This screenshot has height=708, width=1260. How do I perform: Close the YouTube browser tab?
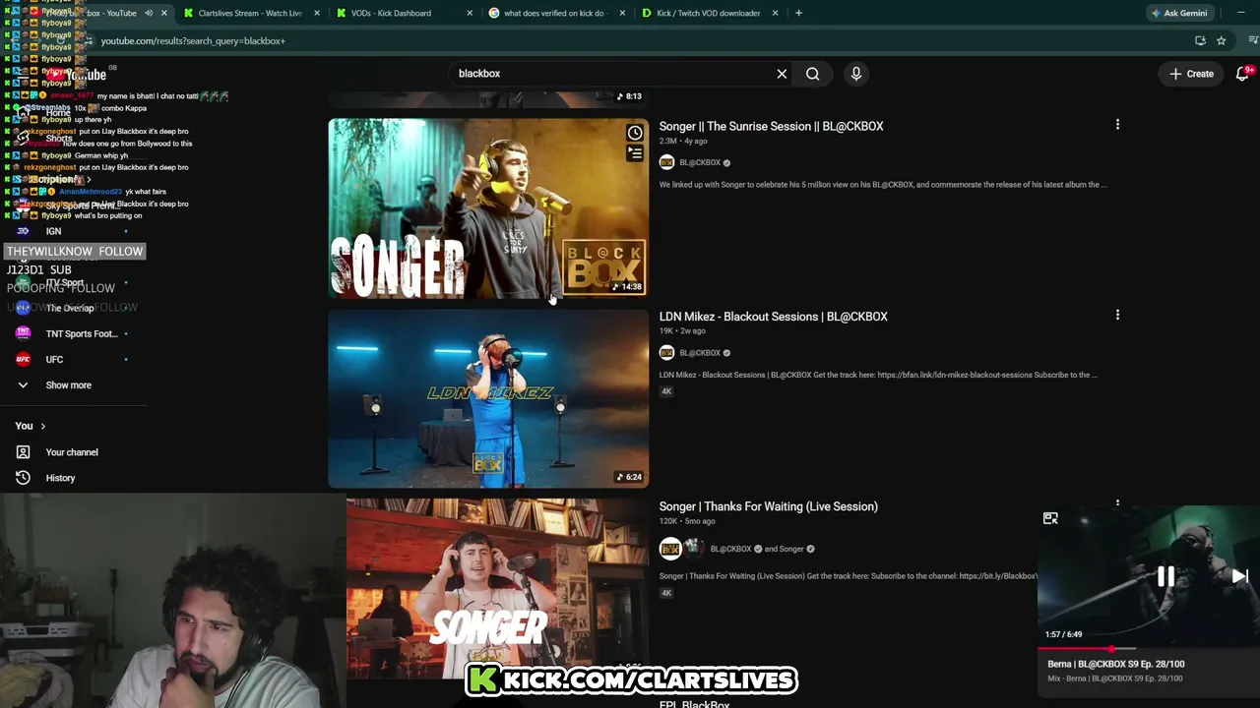[164, 13]
